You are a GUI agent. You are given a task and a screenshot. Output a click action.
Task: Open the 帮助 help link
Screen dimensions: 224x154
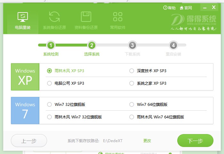(x=169, y=8)
